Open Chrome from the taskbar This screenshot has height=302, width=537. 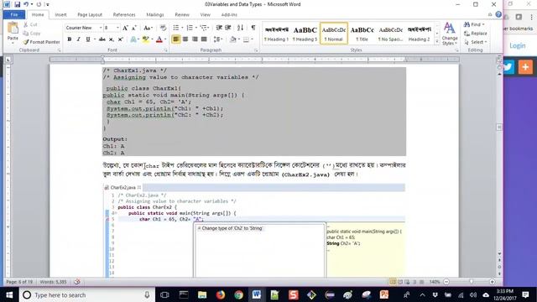pyautogui.click(x=238, y=294)
